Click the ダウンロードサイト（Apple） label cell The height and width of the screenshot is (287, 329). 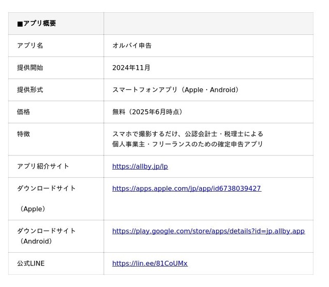[x=46, y=198]
